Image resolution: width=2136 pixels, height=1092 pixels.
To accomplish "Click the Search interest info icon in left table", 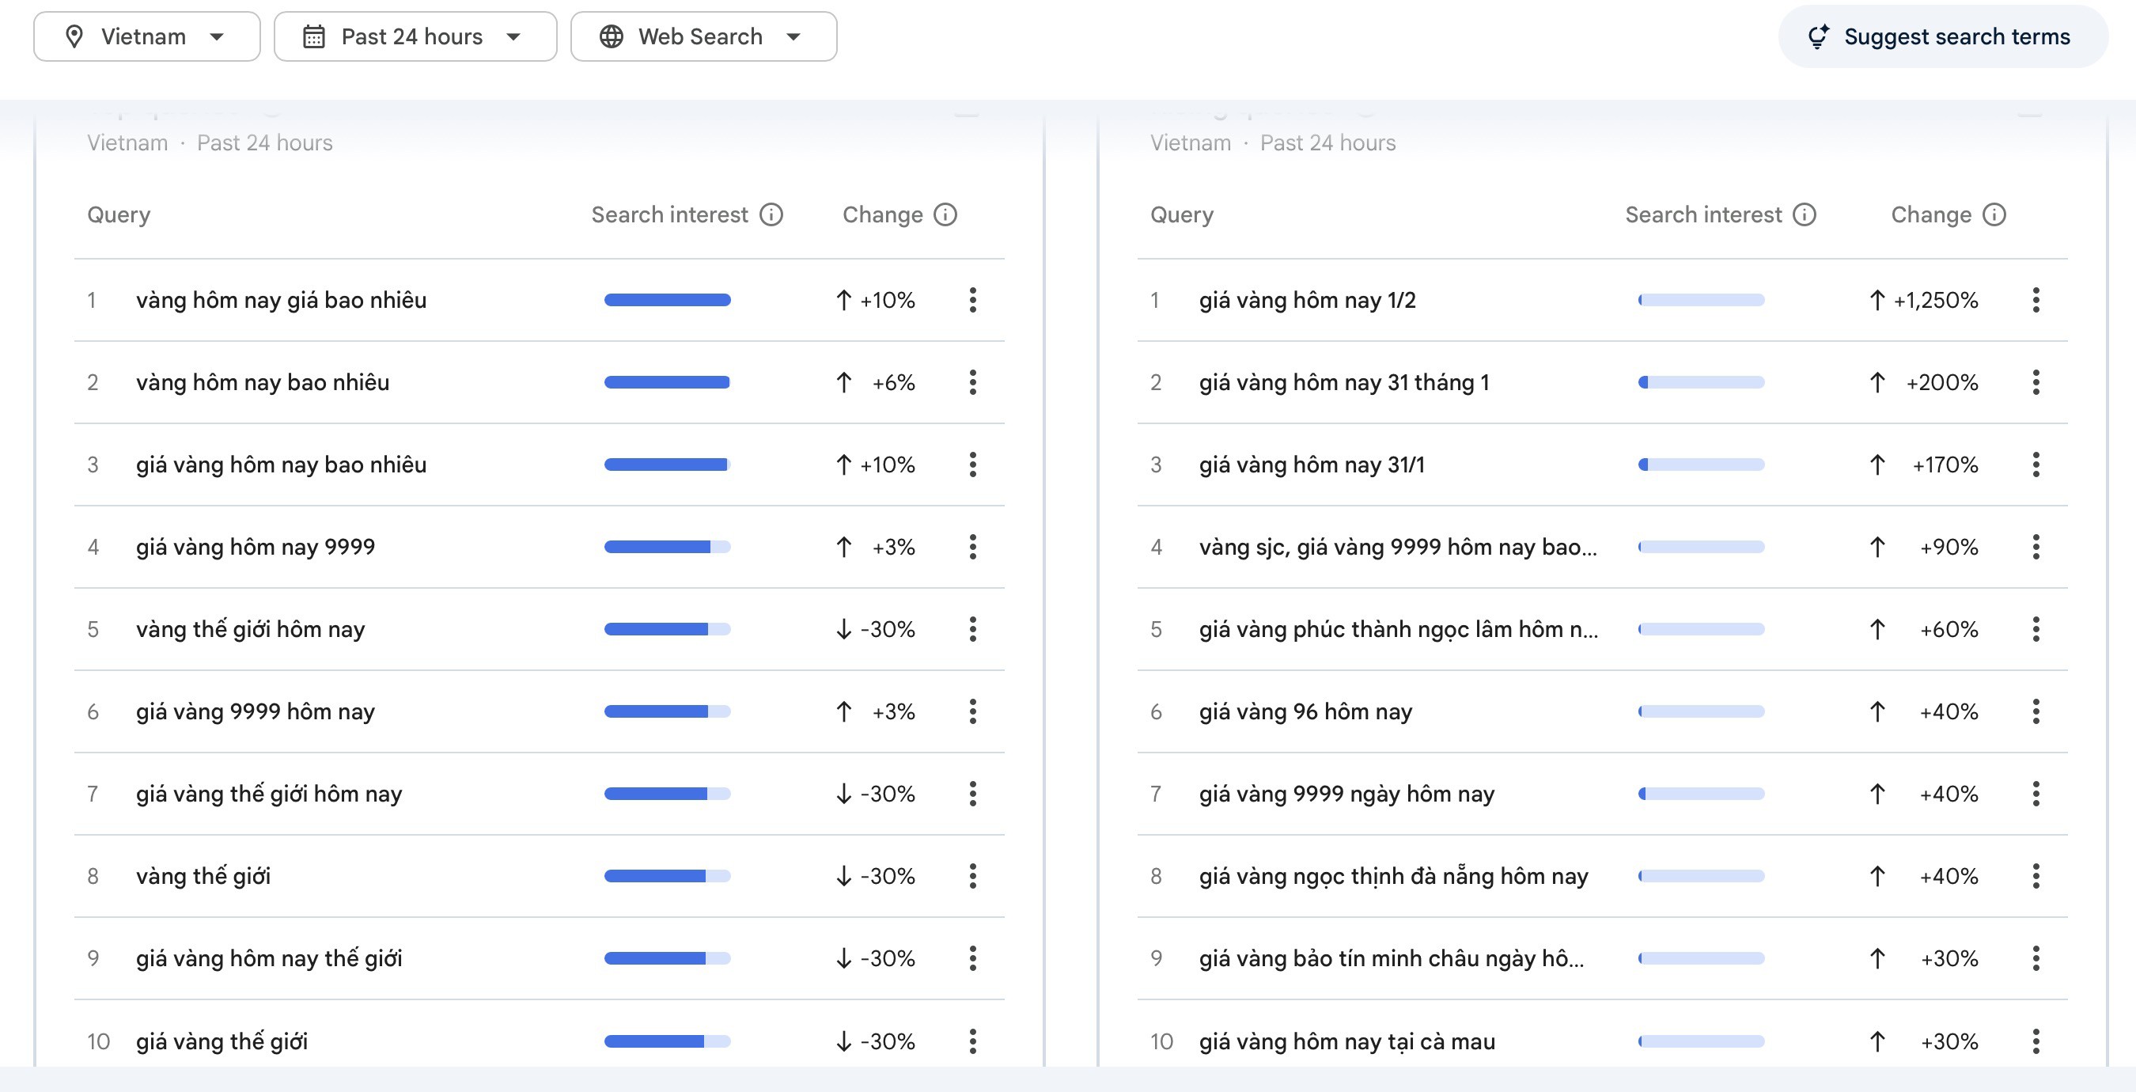I will [773, 214].
